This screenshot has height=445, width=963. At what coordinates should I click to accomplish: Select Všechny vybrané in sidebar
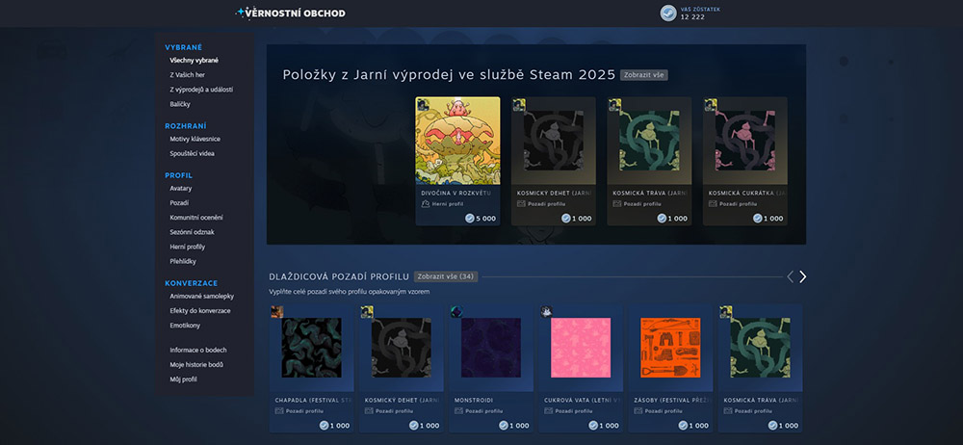tap(195, 61)
